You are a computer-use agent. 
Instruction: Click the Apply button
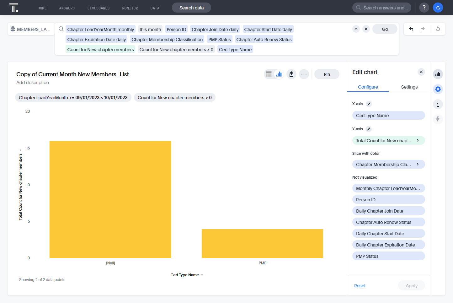pyautogui.click(x=412, y=286)
